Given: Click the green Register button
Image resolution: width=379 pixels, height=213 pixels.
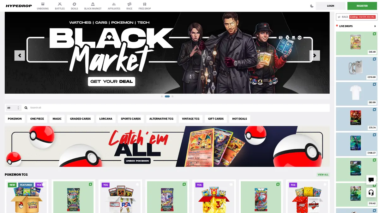Looking at the screenshot, I should pyautogui.click(x=362, y=6).
